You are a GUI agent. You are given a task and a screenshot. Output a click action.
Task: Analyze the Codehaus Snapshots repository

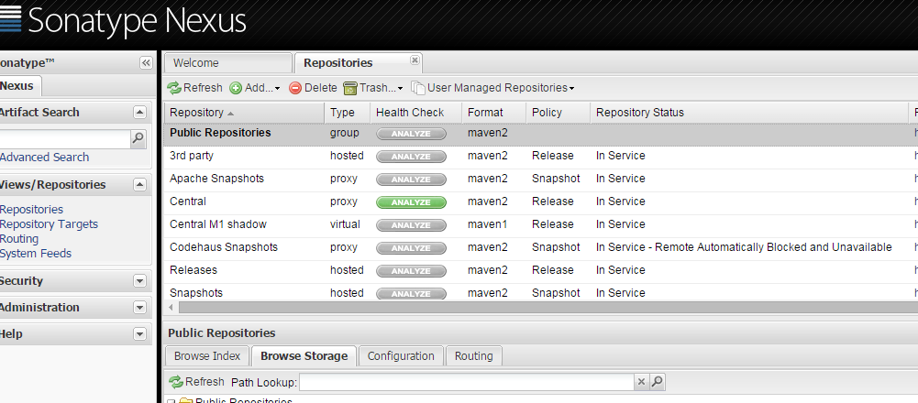[x=411, y=248]
